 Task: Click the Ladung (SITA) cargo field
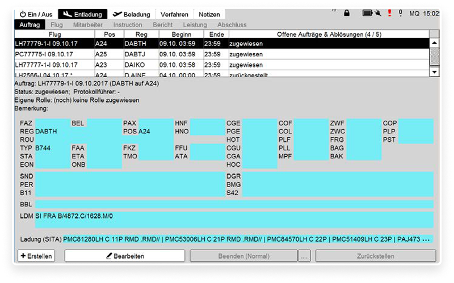(x=247, y=239)
